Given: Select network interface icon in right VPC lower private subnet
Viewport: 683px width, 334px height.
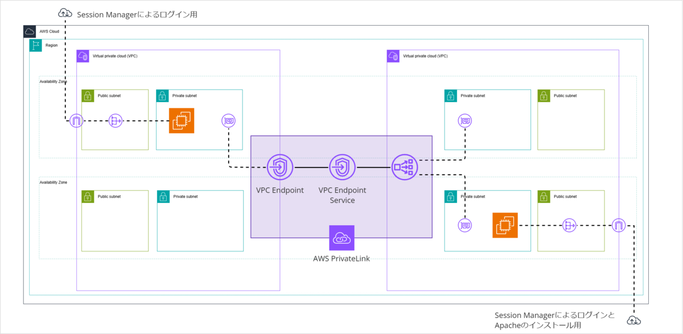Looking at the screenshot, I should 465,225.
